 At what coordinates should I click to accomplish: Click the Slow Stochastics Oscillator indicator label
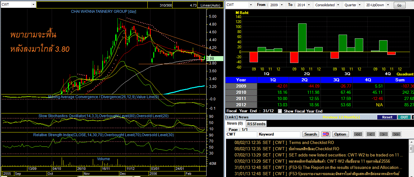[103, 116]
